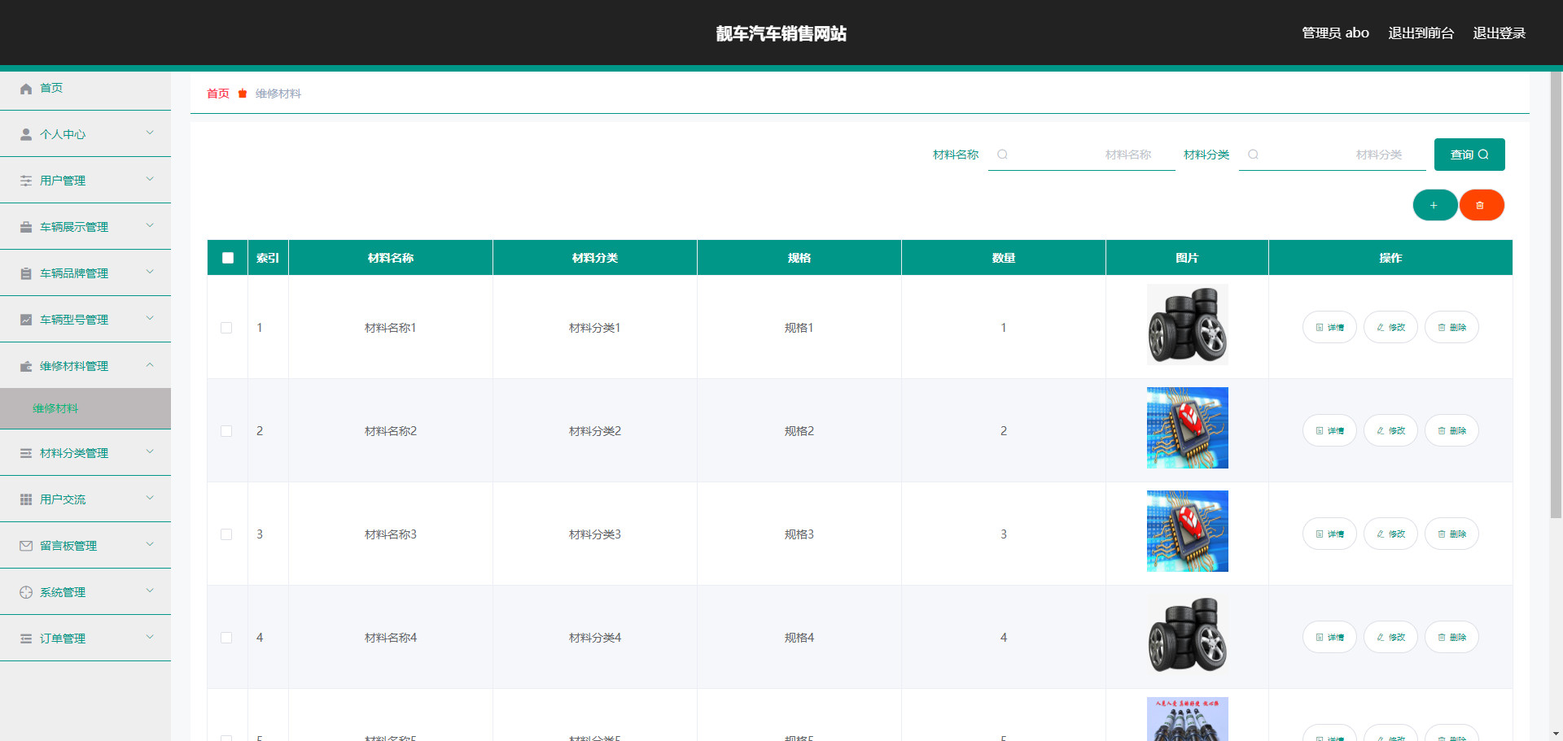Open chip image thumbnail in row 2
1563x741 pixels.
pos(1188,428)
